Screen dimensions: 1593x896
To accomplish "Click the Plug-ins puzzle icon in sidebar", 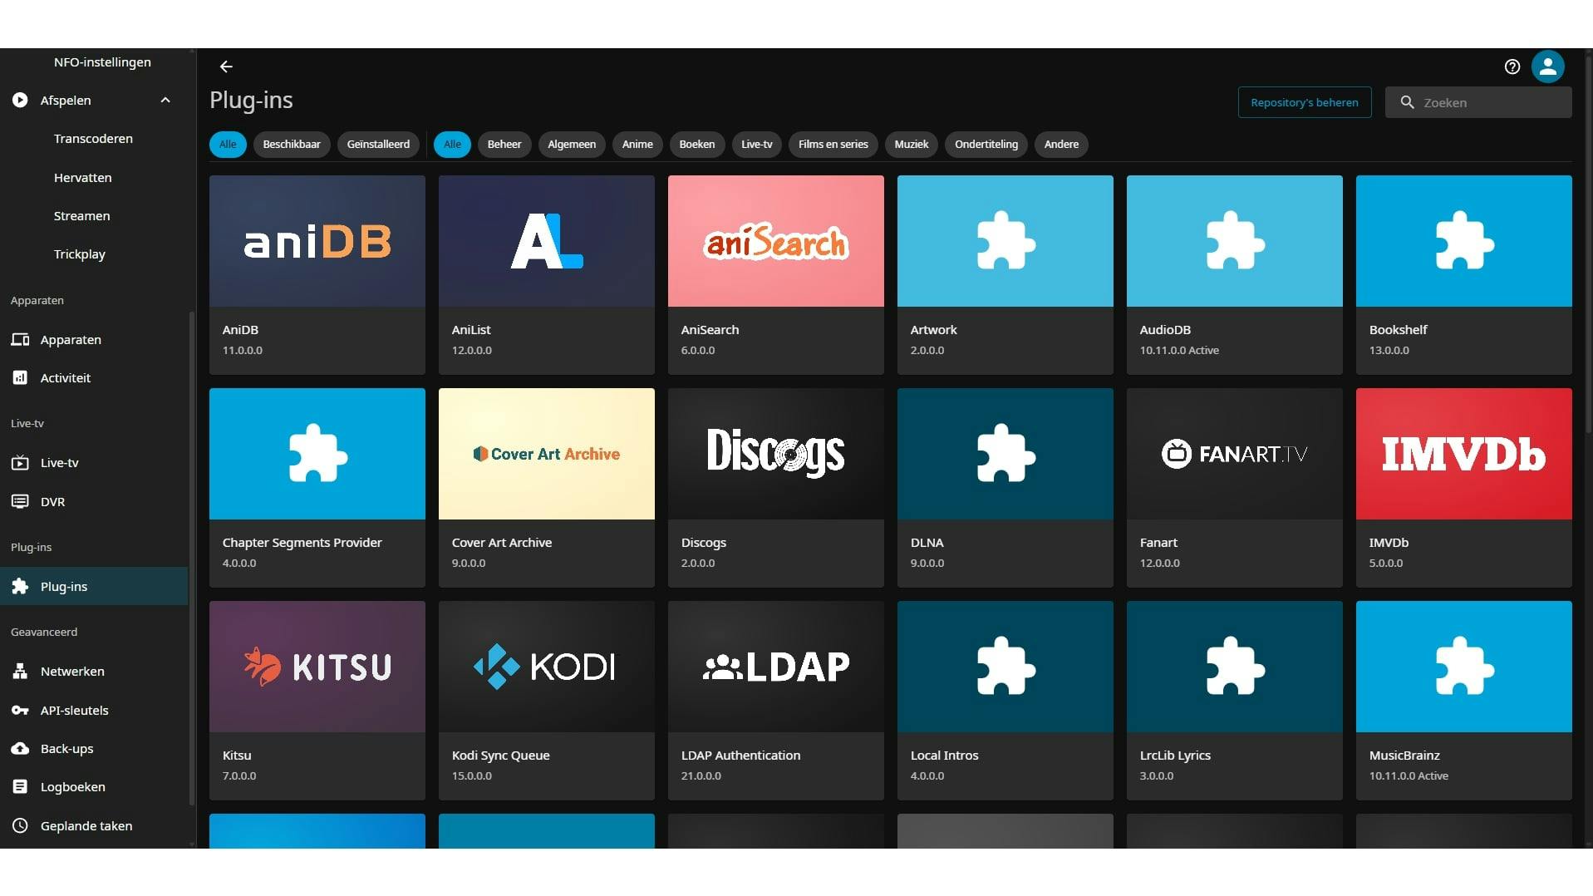I will [20, 586].
